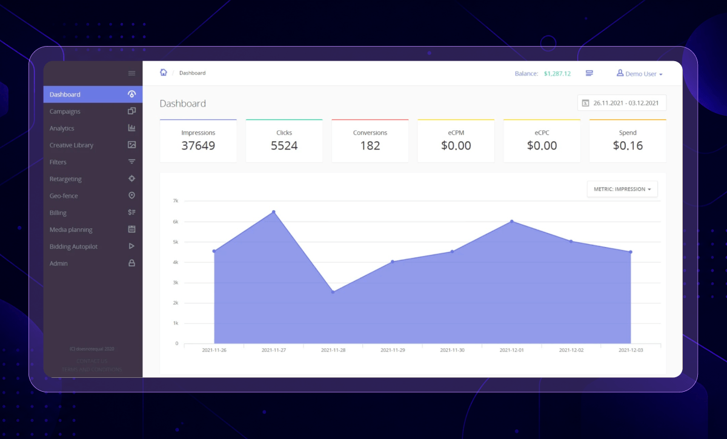Click the x-axis label 2021-11-27

tap(274, 350)
